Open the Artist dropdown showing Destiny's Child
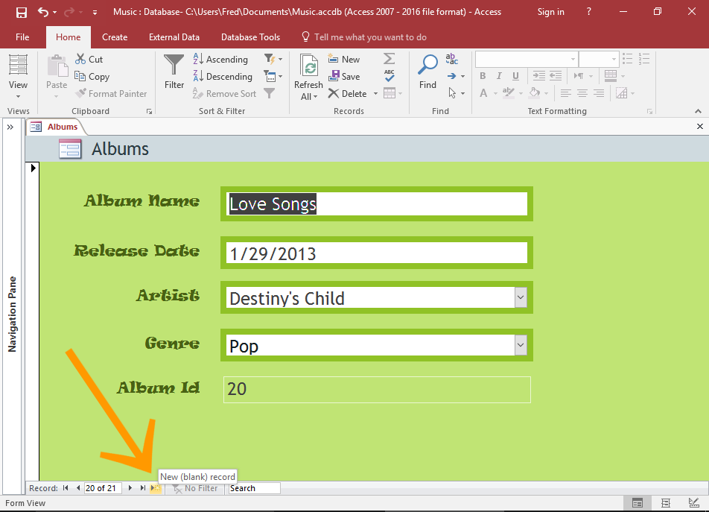 click(522, 297)
